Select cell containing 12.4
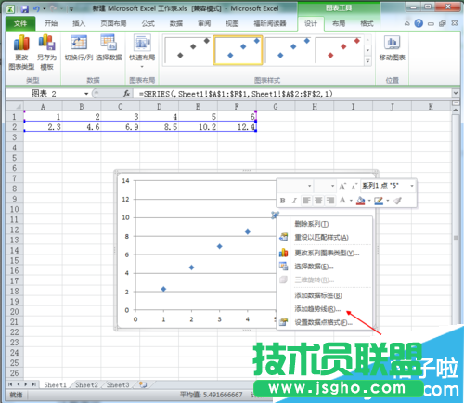The height and width of the screenshot is (403, 464). click(237, 127)
